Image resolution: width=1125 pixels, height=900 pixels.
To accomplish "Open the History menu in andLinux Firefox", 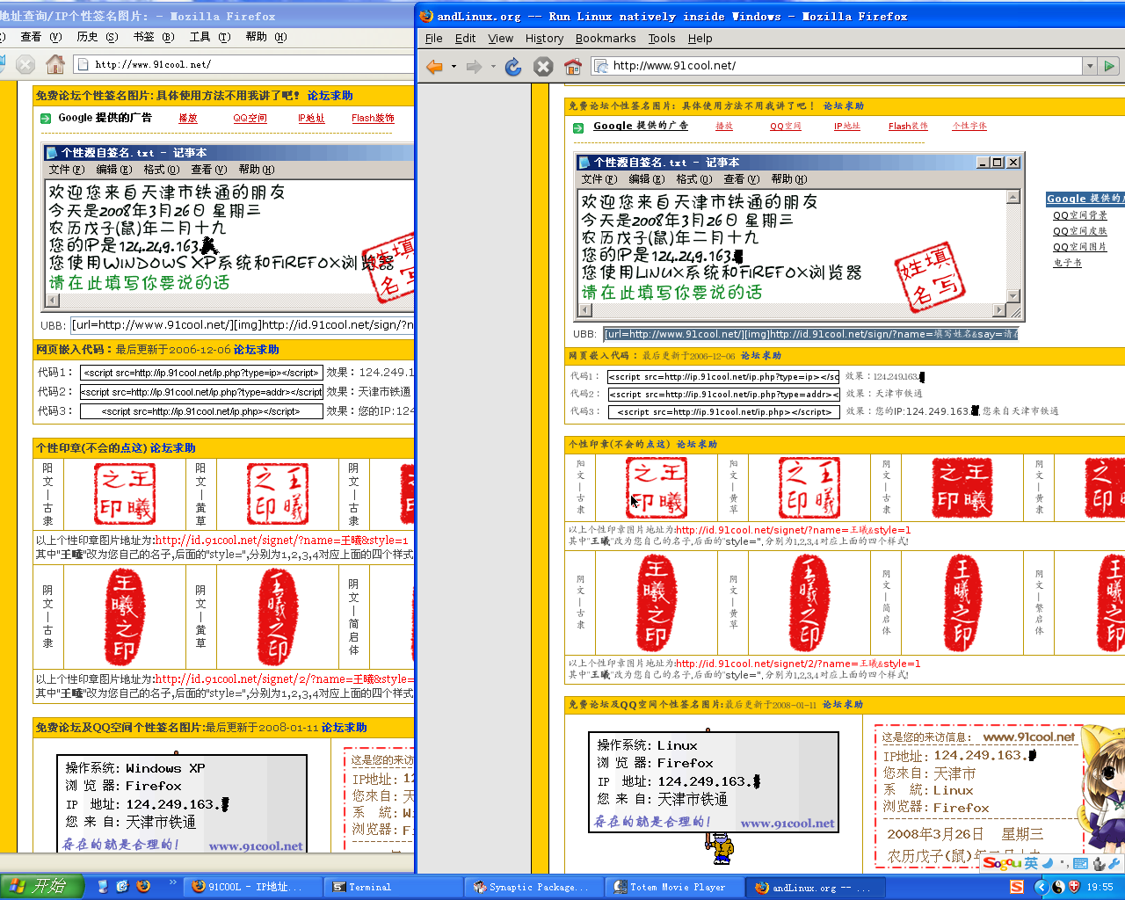I will (544, 39).
